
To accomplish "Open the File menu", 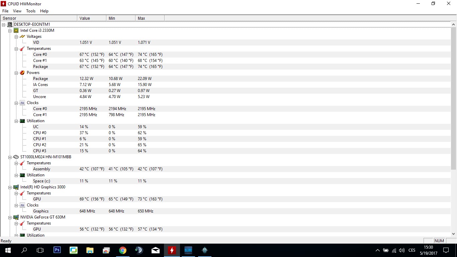I will click(5, 11).
